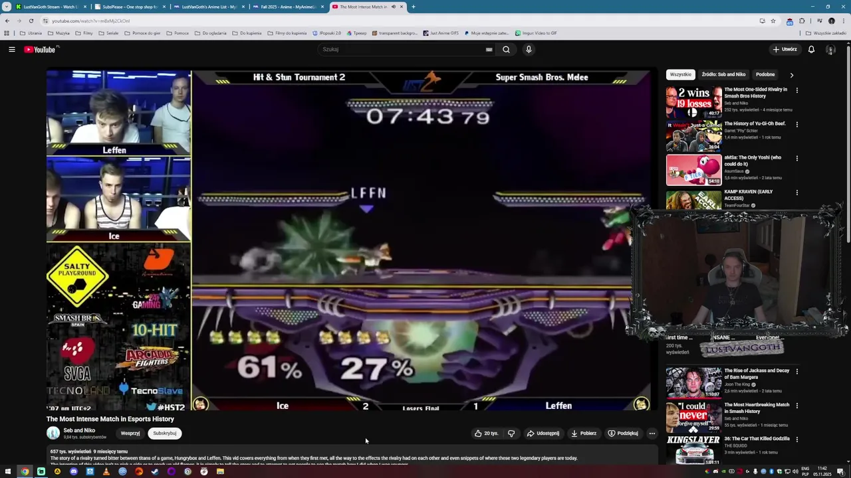
Task: Open Seb and Niko channel avatar
Action: coord(53,434)
